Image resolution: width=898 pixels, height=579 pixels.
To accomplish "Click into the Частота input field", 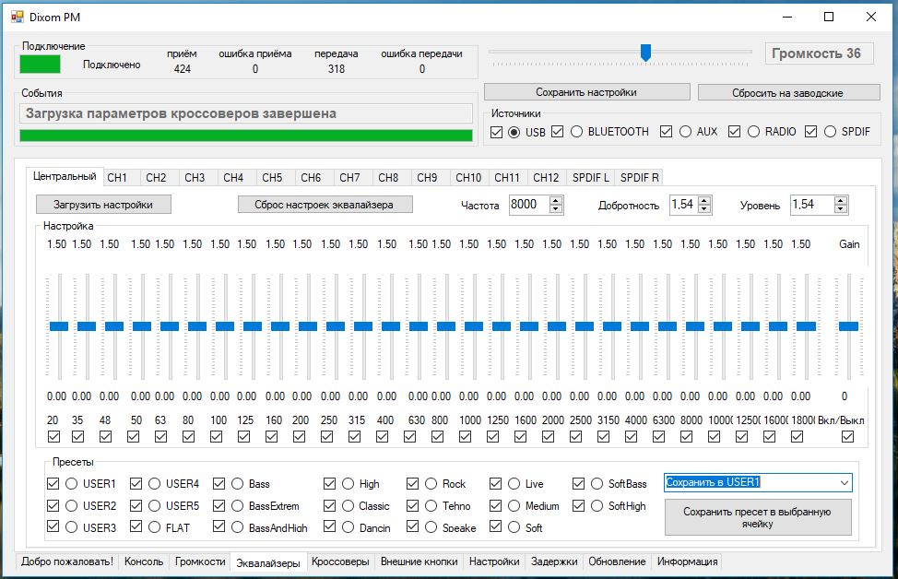I will pos(527,205).
